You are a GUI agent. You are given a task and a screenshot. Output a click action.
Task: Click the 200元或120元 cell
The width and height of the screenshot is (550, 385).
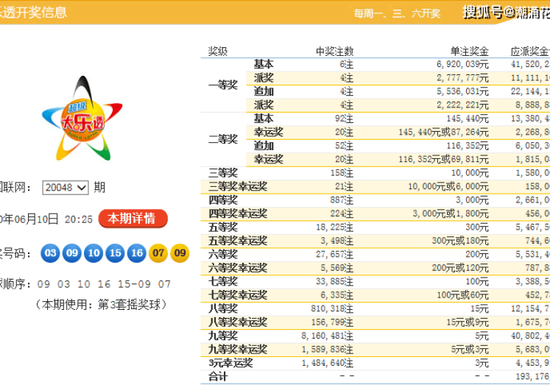(460, 268)
